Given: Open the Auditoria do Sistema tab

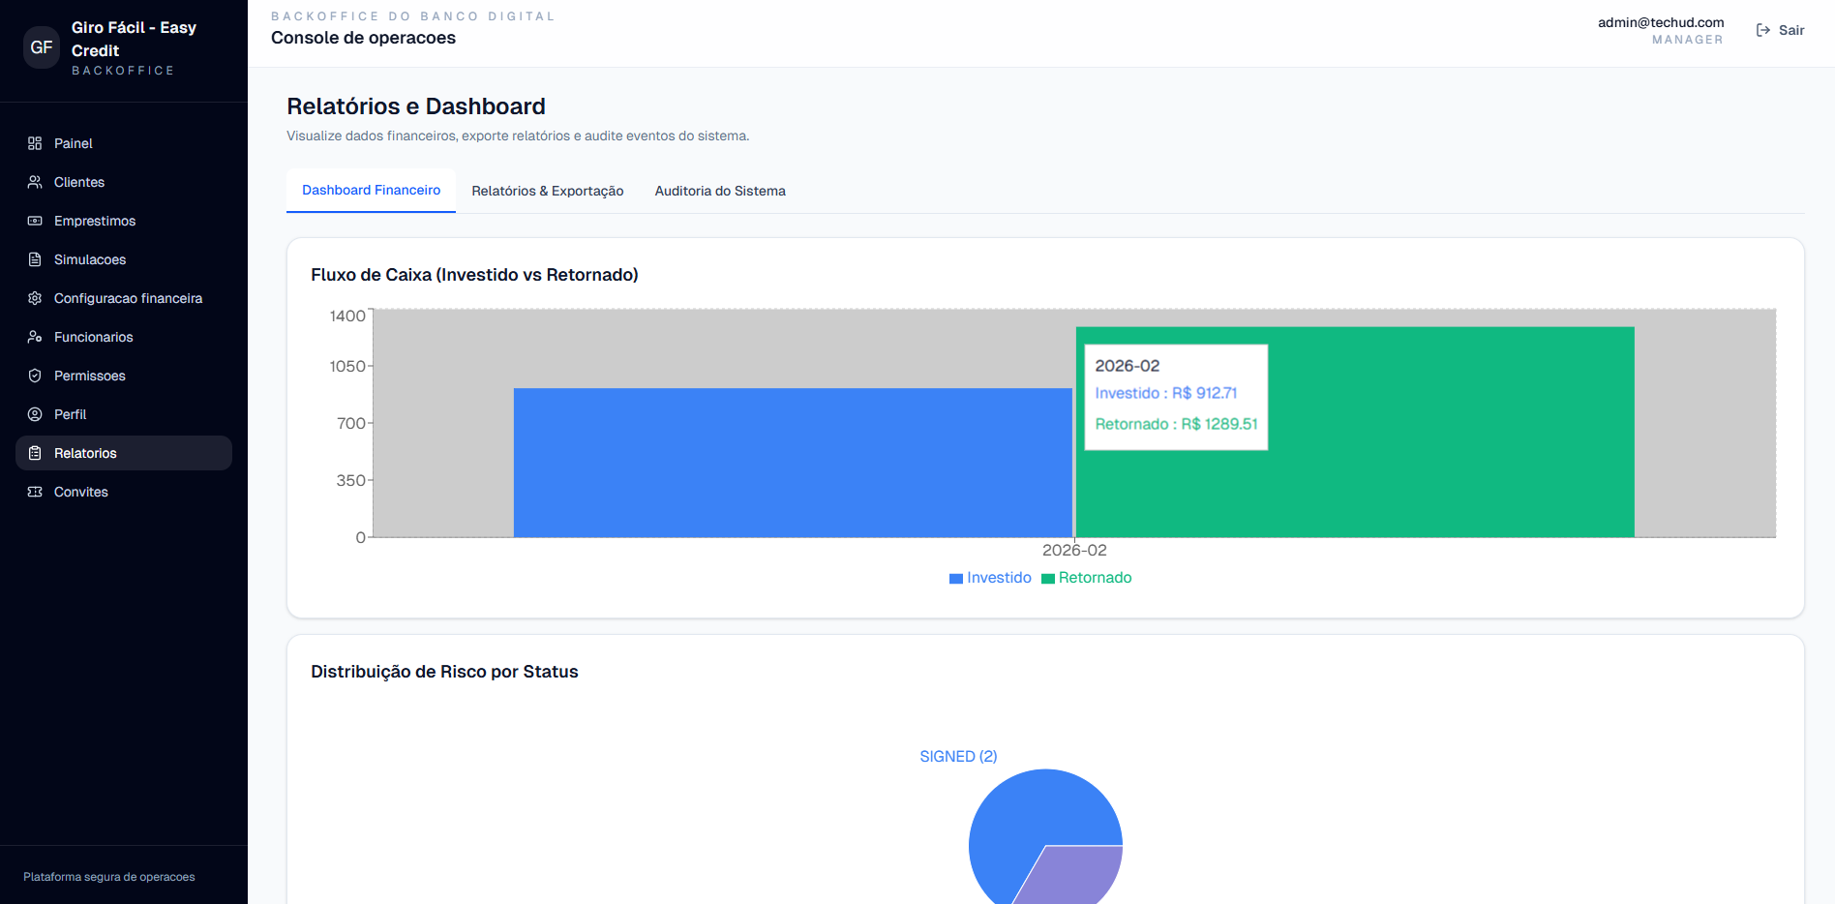Looking at the screenshot, I should (720, 191).
